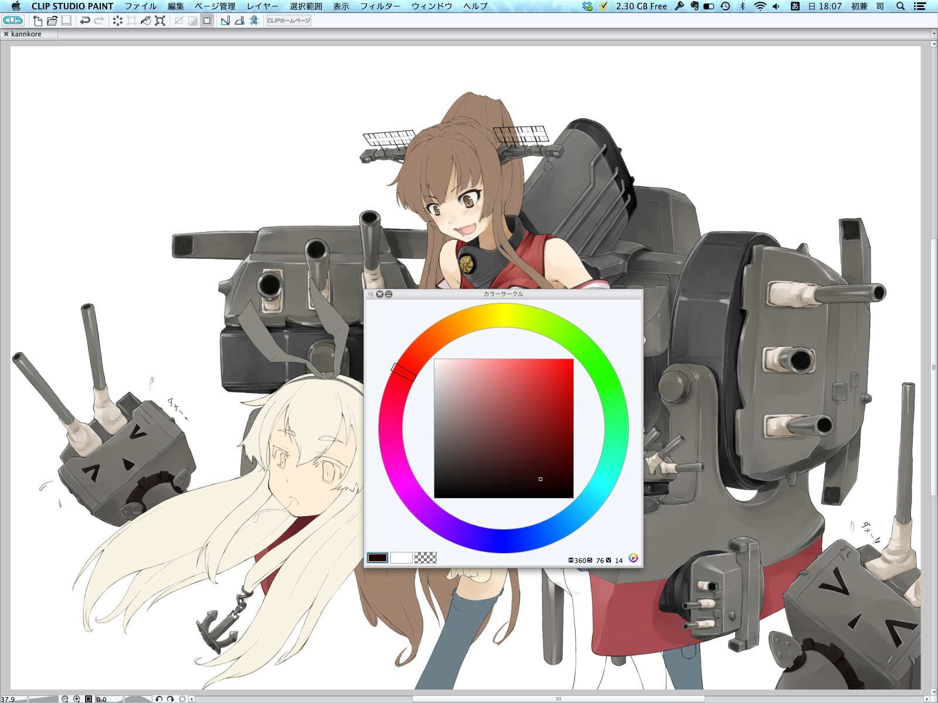Open the 選択範囲 menu
Image resolution: width=938 pixels, height=703 pixels.
(x=306, y=6)
